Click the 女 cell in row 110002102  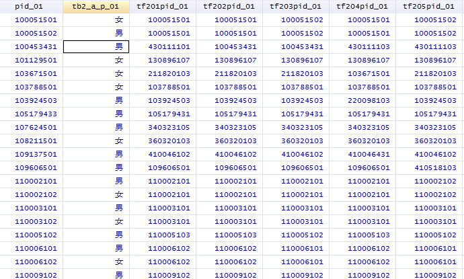96,195
